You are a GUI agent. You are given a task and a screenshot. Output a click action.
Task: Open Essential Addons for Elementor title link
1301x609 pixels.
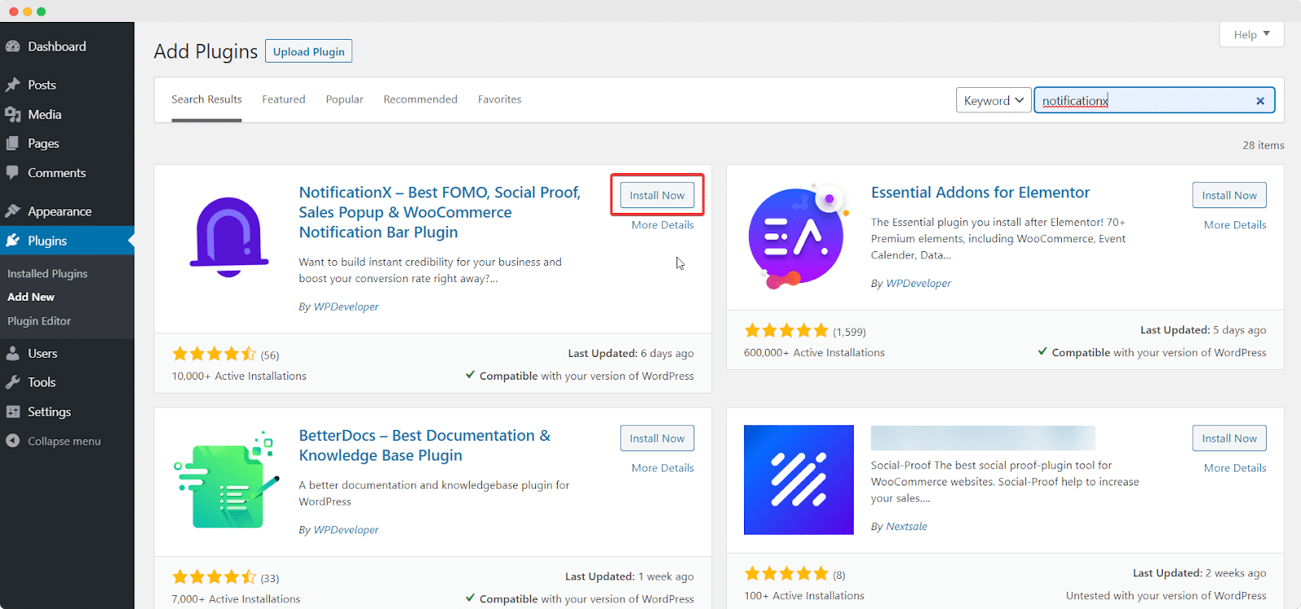tap(980, 193)
